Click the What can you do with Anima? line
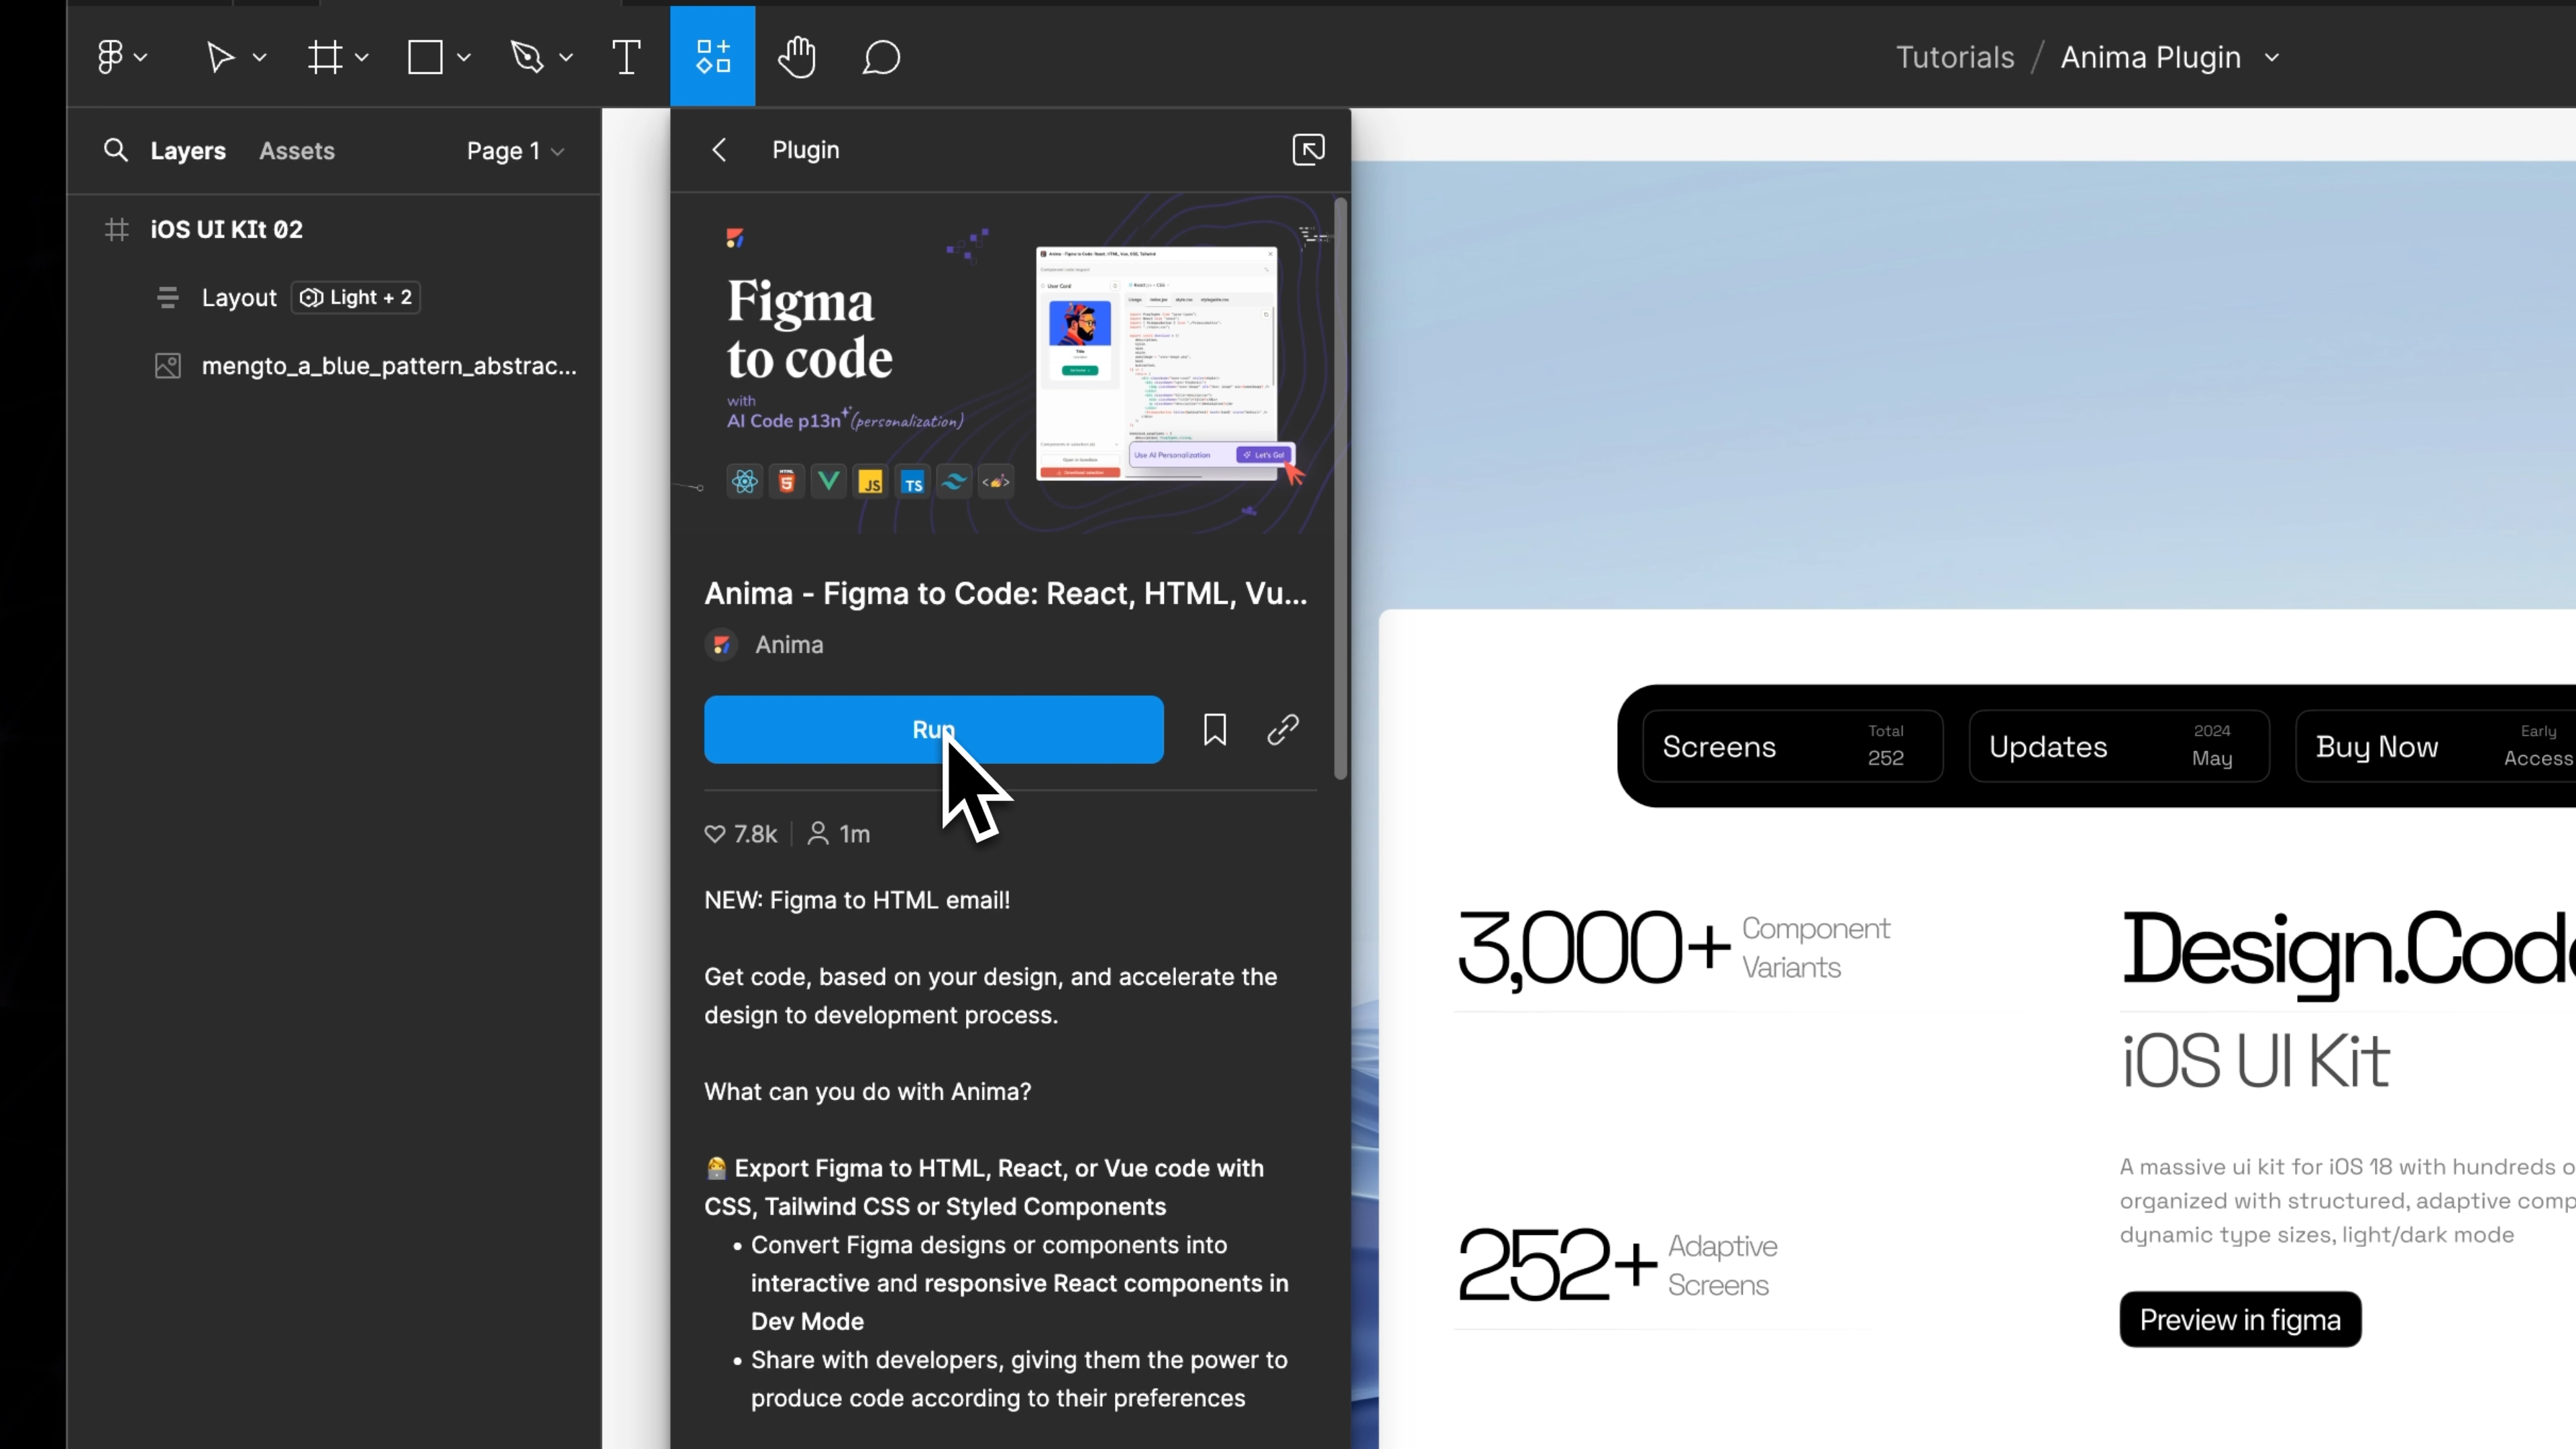Viewport: 2576px width, 1449px height. [x=867, y=1092]
